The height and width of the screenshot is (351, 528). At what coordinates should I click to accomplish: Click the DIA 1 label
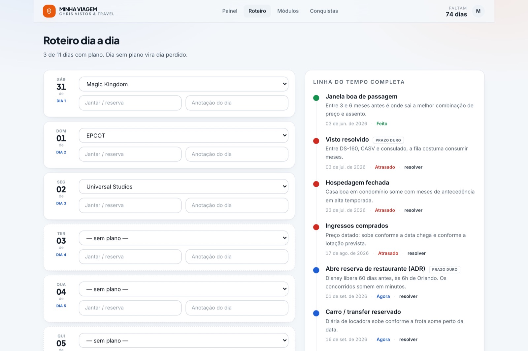pyautogui.click(x=61, y=101)
